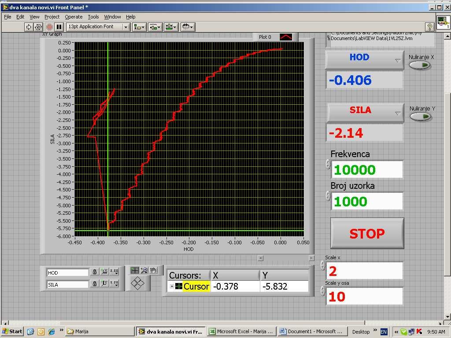Click the Windows Start button

coord(12,331)
